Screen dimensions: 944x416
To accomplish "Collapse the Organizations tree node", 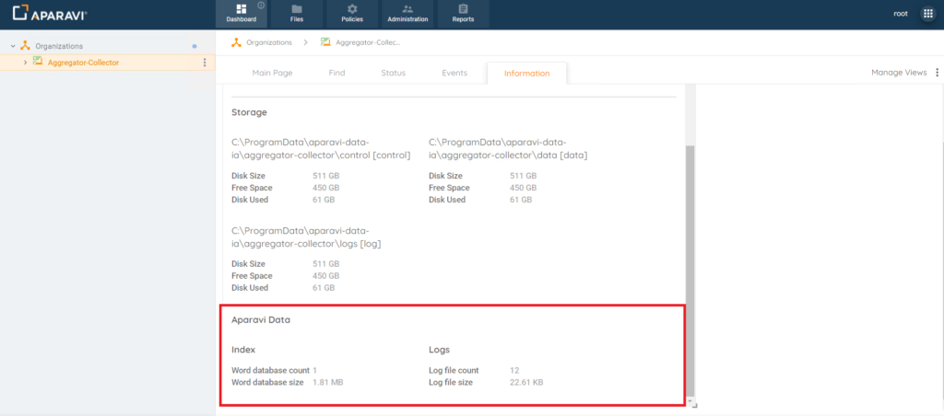I will 13,46.
